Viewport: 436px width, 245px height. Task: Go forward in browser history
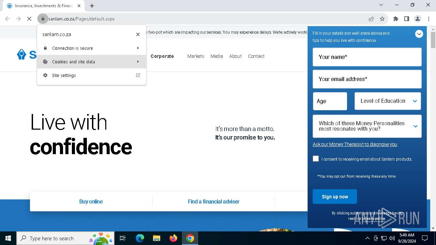click(x=18, y=19)
